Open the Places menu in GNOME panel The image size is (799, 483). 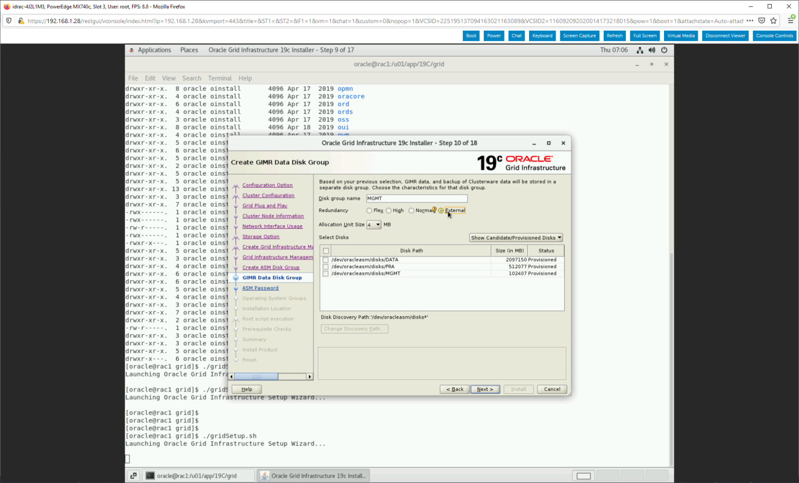189,50
